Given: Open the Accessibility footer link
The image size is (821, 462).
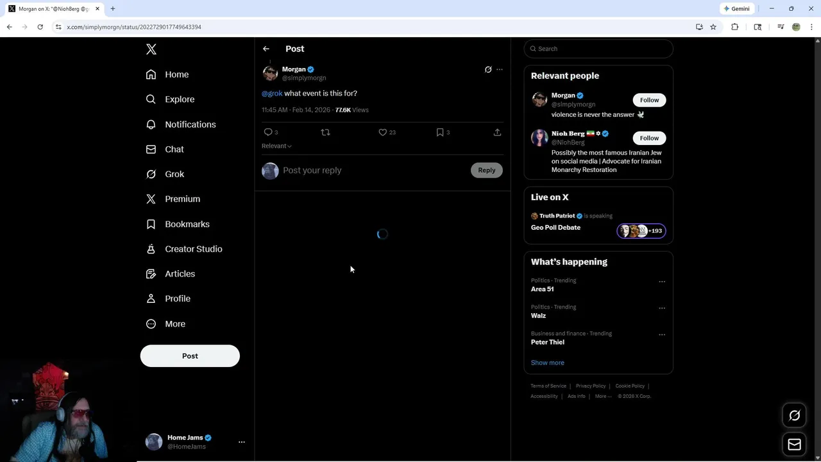Looking at the screenshot, I should (544, 396).
